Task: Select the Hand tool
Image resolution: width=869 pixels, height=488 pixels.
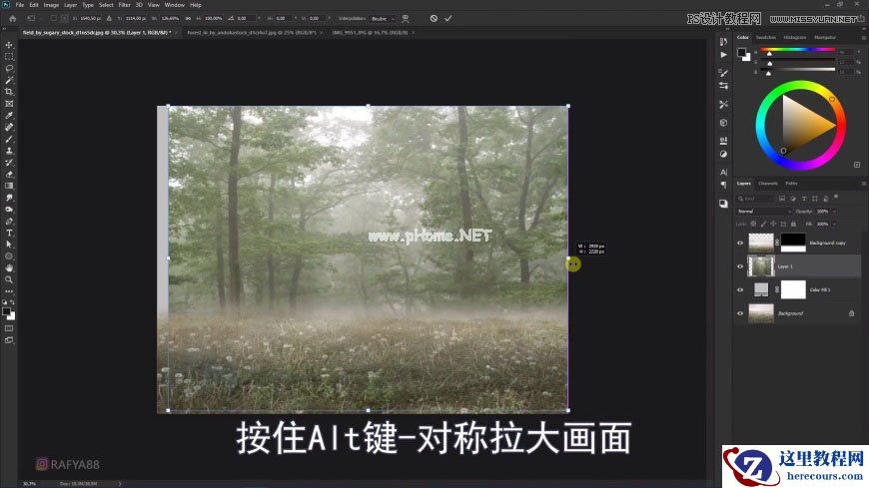Action: click(x=9, y=268)
